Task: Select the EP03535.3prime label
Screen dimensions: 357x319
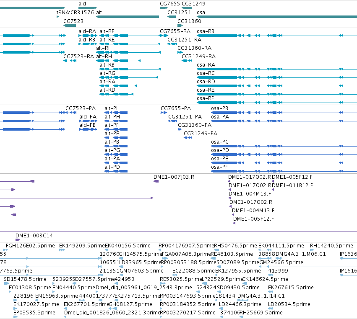Action: pyautogui.click(x=34, y=313)
